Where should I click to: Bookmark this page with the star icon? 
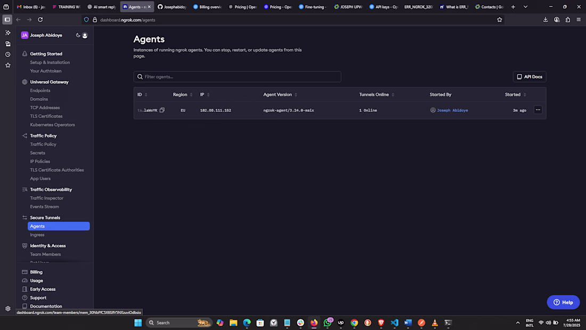click(500, 20)
